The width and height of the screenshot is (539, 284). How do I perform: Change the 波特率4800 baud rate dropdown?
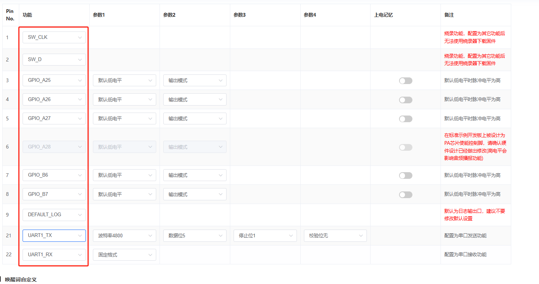[x=124, y=235]
